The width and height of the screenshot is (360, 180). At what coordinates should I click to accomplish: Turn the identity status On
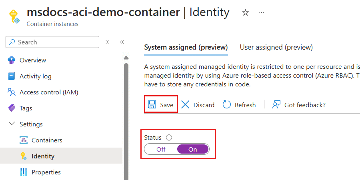tap(193, 149)
